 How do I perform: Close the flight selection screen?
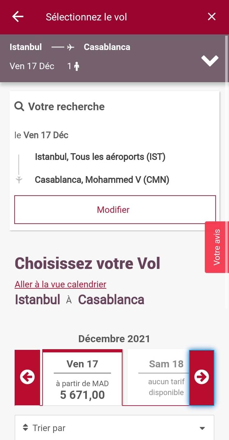(212, 17)
